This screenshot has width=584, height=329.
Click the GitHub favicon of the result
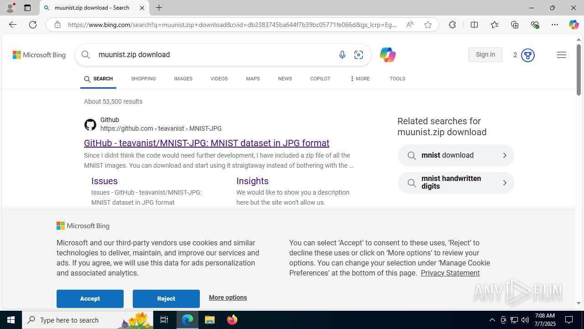click(90, 124)
